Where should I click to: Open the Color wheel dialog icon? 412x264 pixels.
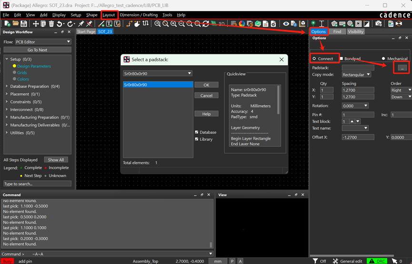242,24
